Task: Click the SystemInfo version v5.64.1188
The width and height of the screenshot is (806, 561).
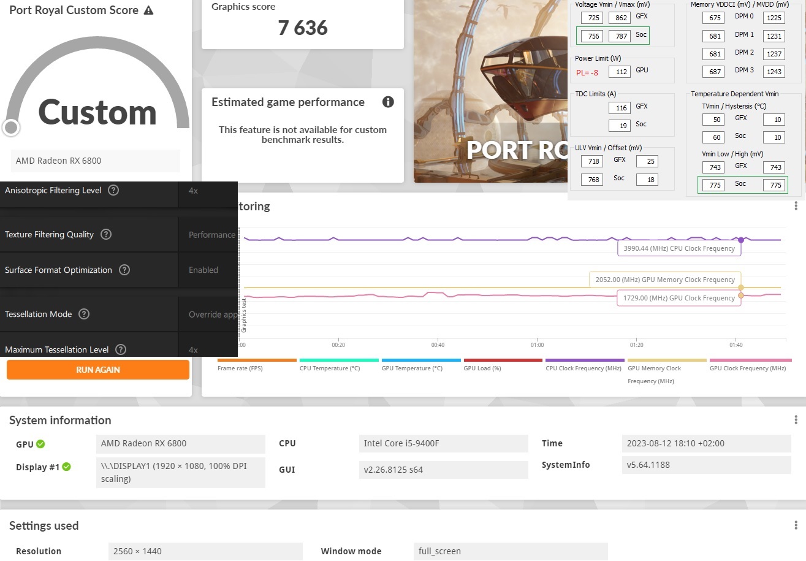Action: pyautogui.click(x=707, y=465)
